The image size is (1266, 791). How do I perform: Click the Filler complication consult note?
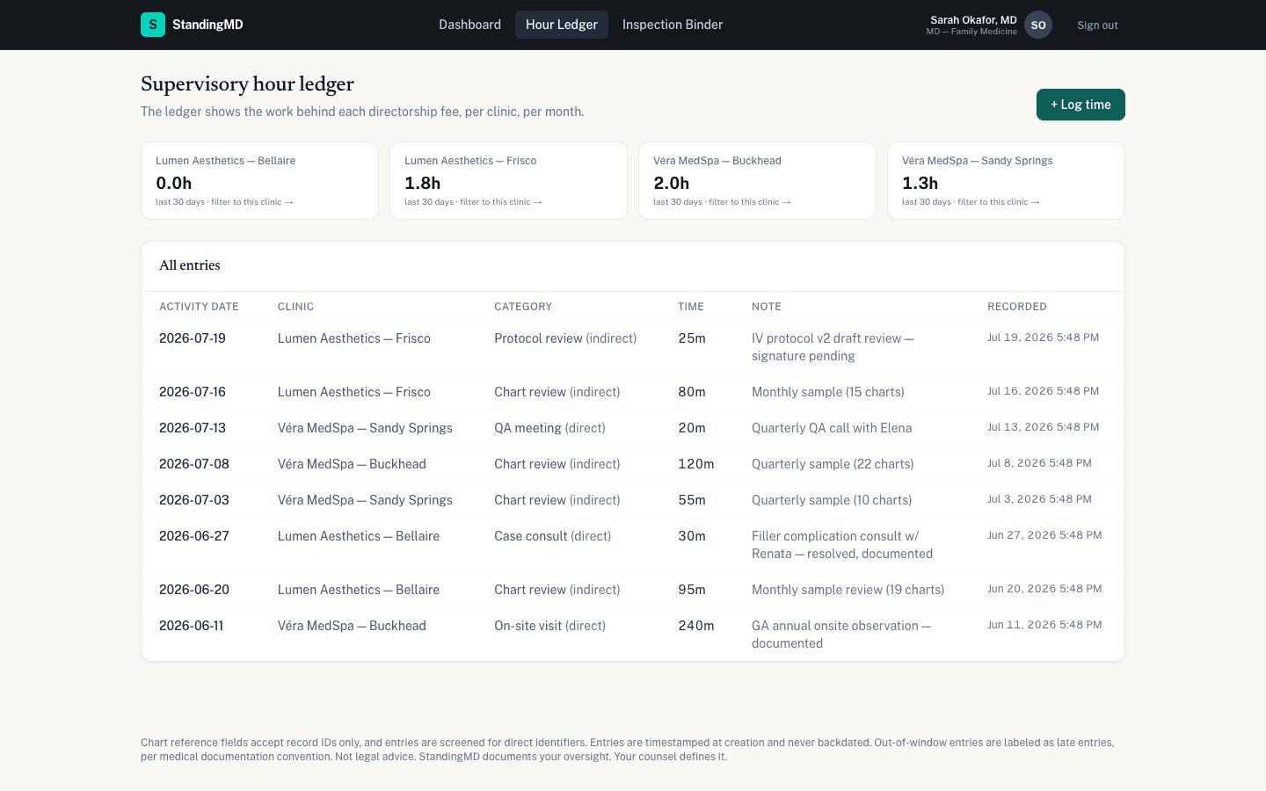tap(842, 545)
